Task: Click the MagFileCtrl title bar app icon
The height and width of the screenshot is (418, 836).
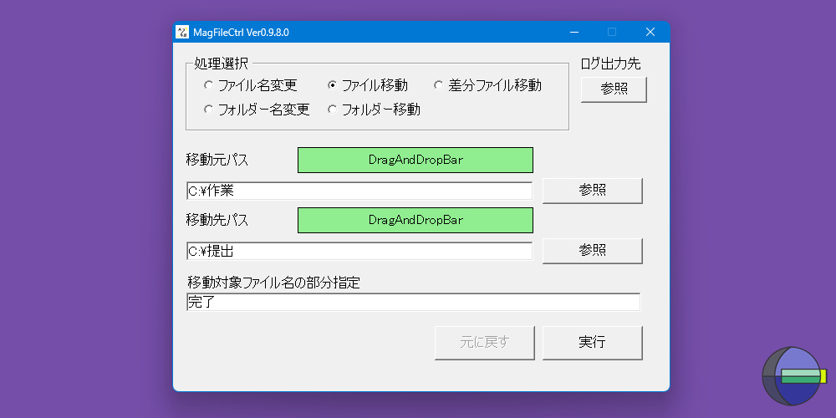Action: (182, 32)
